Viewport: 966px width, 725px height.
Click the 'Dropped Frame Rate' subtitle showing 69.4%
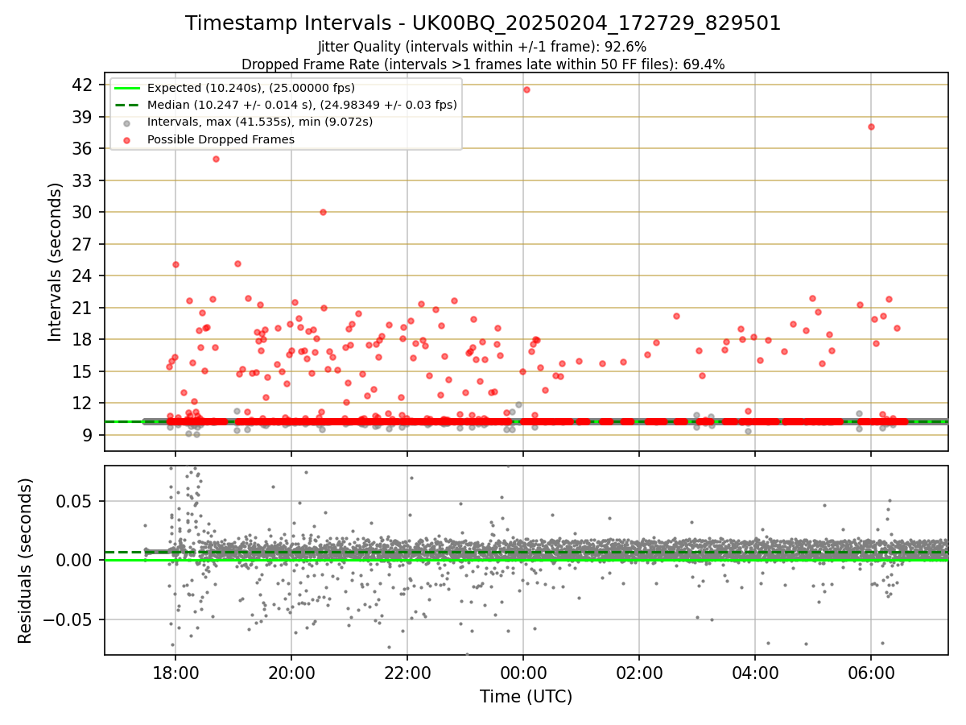[483, 64]
